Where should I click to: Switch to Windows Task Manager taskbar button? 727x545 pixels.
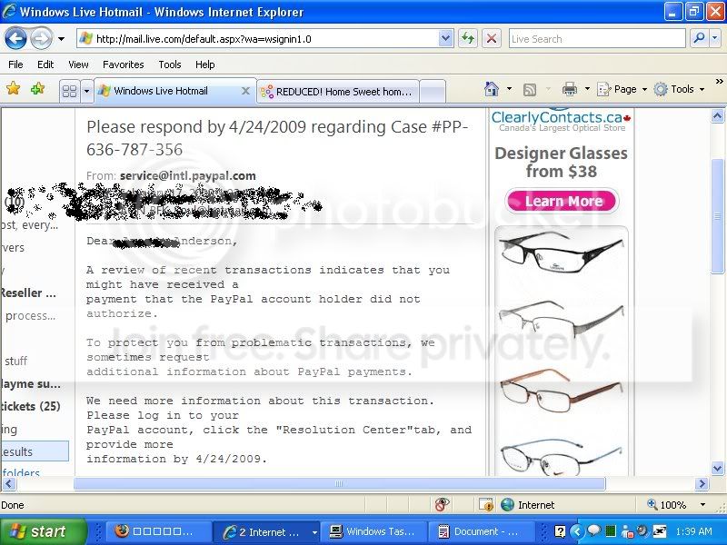point(373,531)
